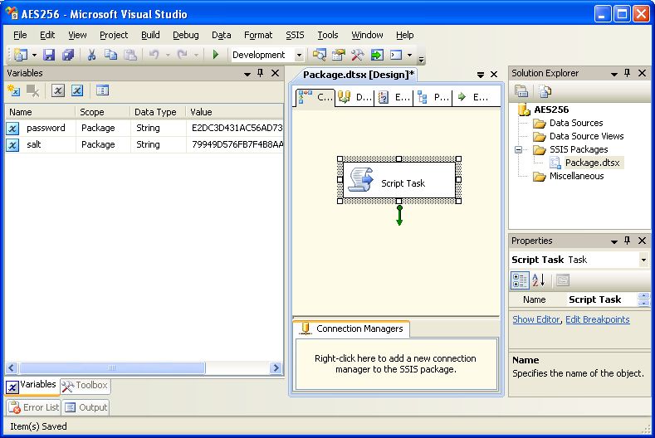Open the Script Task object dropdown in Properties
This screenshot has height=438, width=655.
[x=643, y=260]
